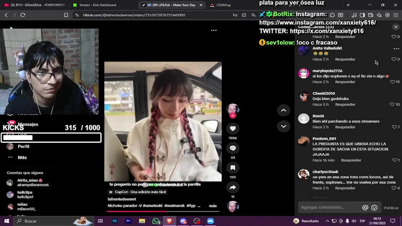
Task: Open Brave VPN shield icon
Action: coord(388,15)
